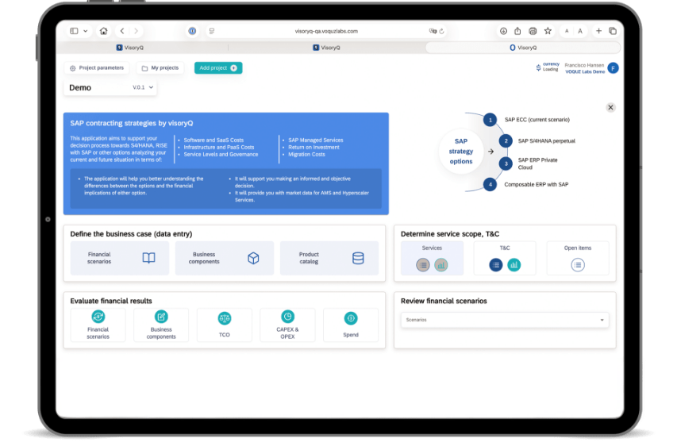Click the SAP strategy options circle

click(460, 152)
